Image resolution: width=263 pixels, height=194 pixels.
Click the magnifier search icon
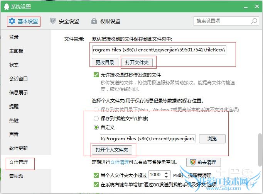254,21
